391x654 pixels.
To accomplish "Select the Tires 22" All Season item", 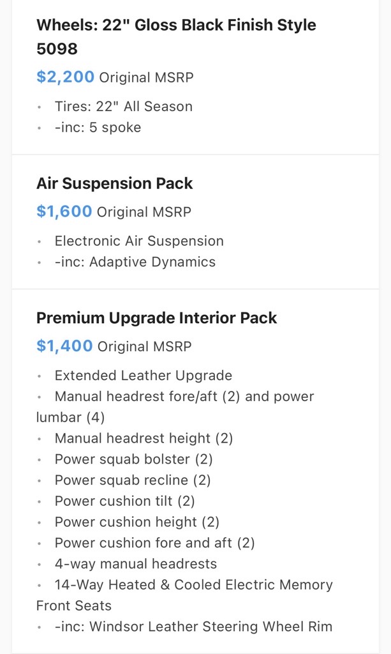I will (x=124, y=107).
